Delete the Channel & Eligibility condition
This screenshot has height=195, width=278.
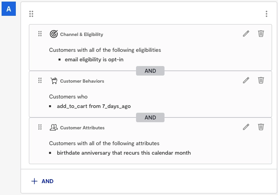261,34
